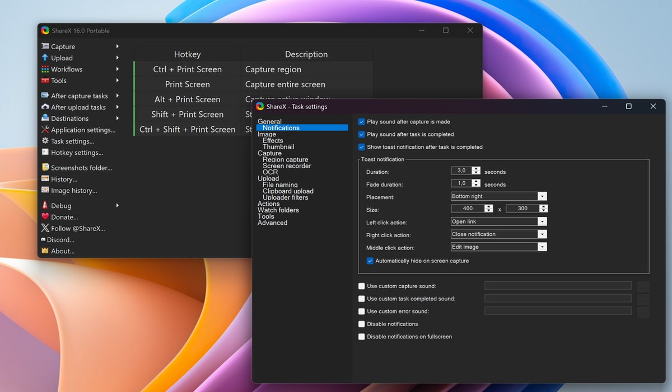The image size is (672, 392).
Task: Click the Workflows grid icon
Action: click(45, 69)
